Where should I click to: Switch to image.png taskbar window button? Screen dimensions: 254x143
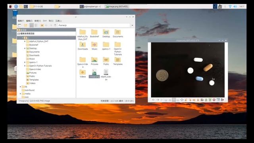[117, 6]
